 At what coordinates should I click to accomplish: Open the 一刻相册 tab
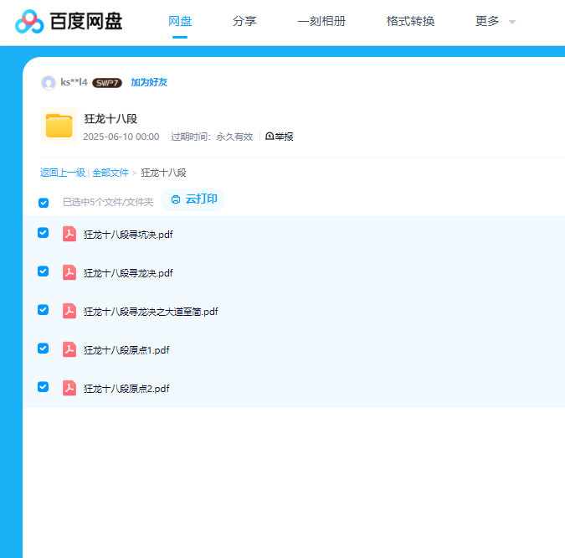(x=321, y=21)
